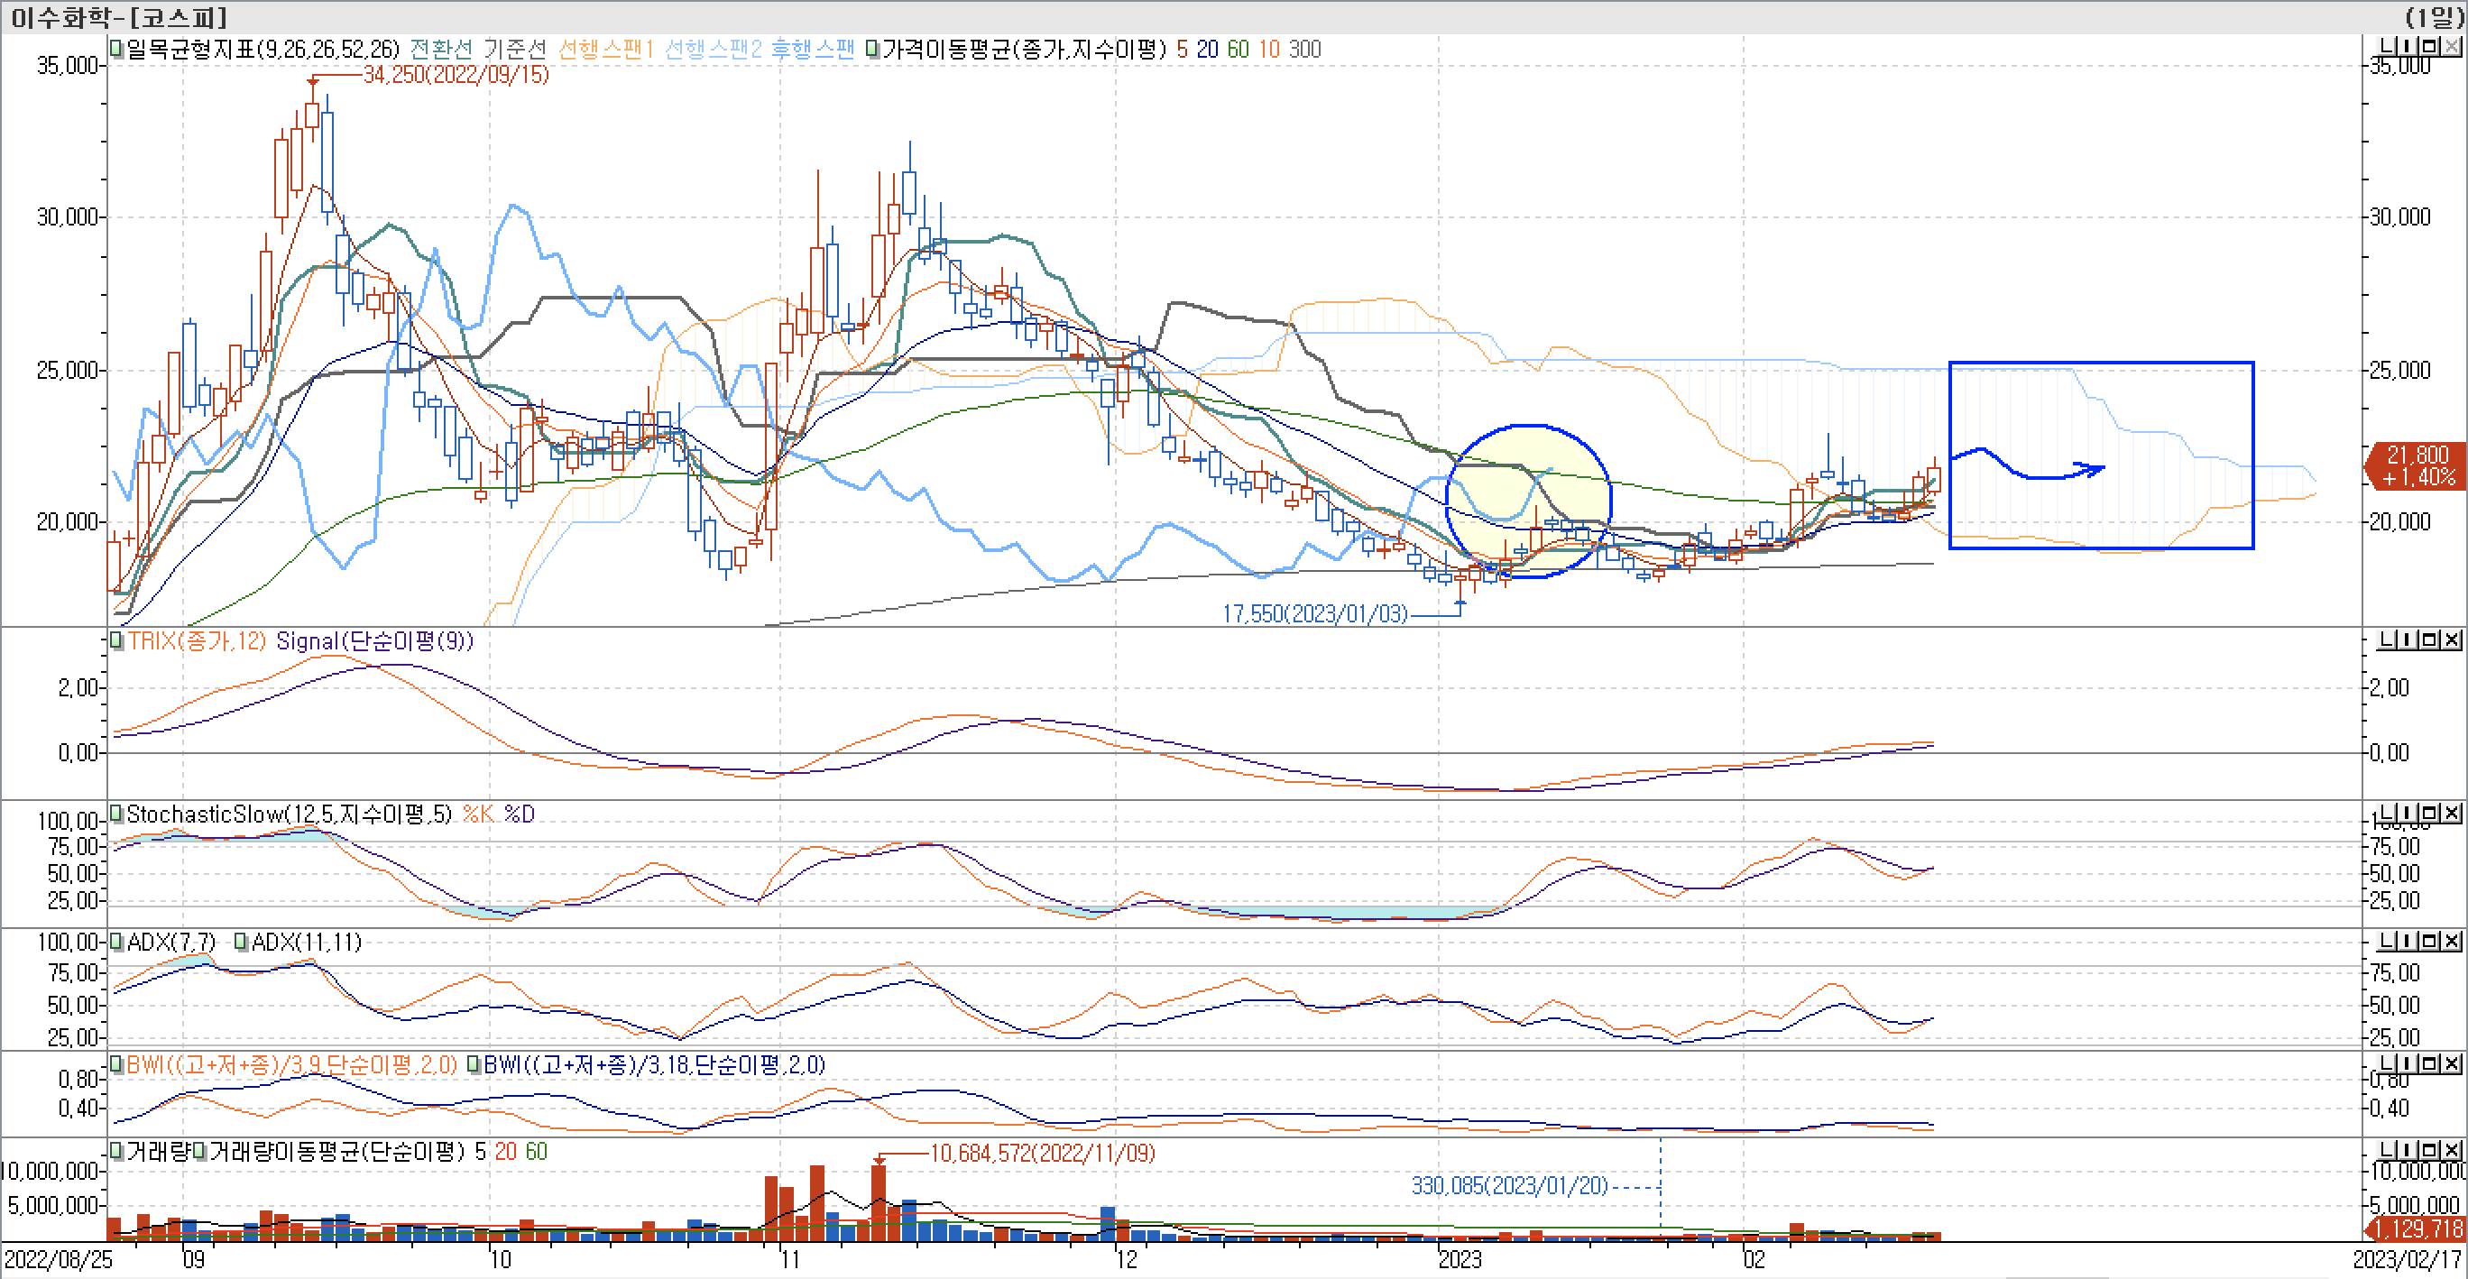Maximize the price chart panel with square icon
Screen dimensions: 2468x1279
point(2430,46)
